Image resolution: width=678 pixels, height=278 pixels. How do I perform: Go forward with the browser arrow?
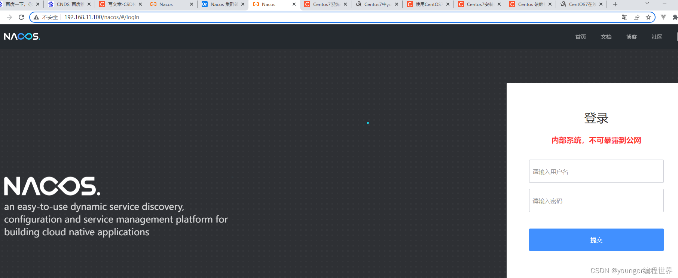click(9, 17)
